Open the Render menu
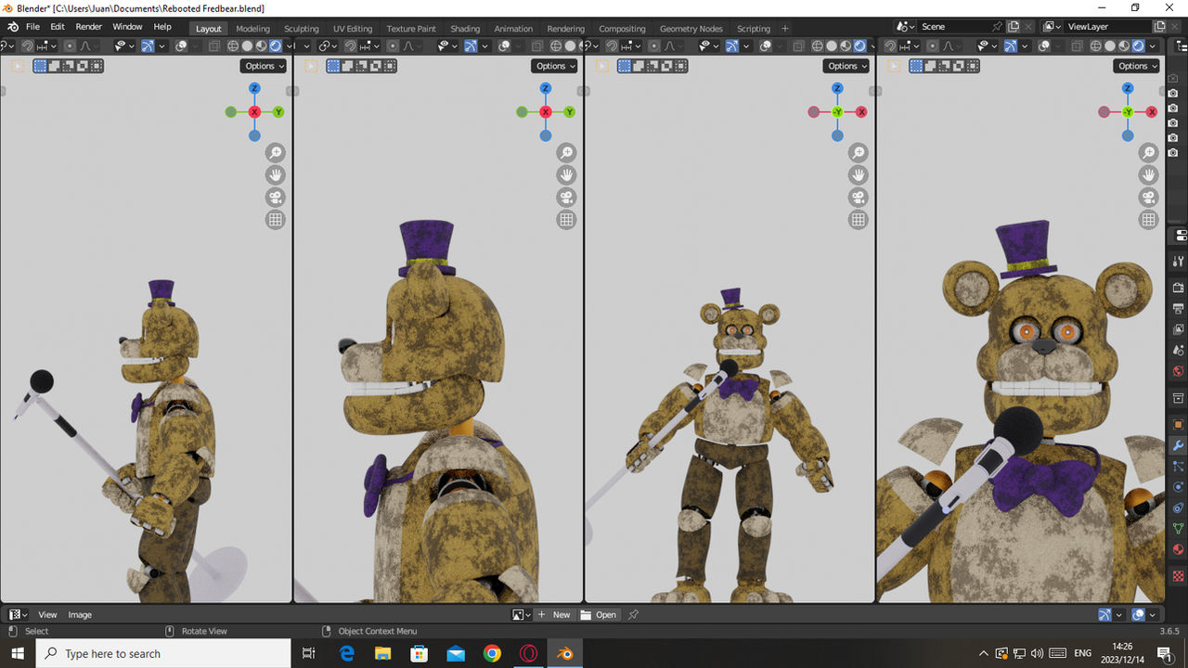The width and height of the screenshot is (1188, 668). coord(89,27)
